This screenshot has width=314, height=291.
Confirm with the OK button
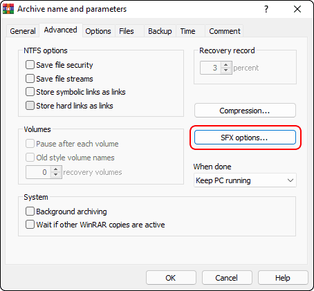171,278
